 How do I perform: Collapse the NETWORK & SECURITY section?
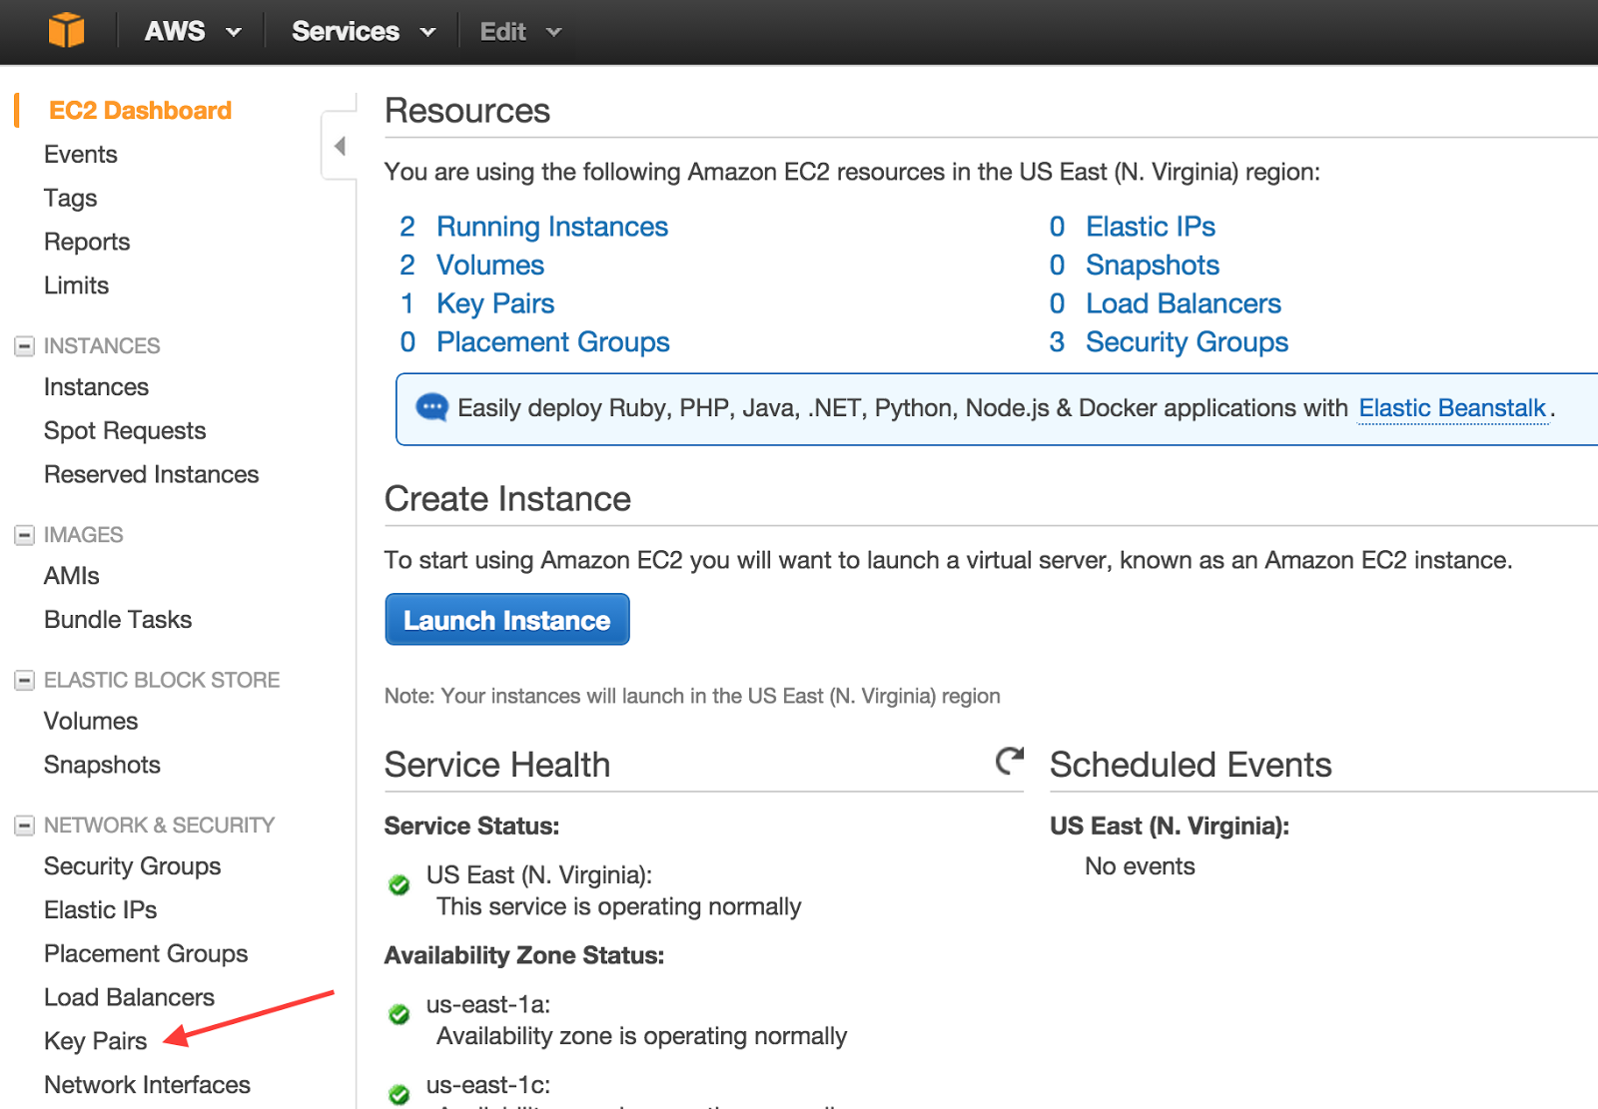[x=25, y=826]
